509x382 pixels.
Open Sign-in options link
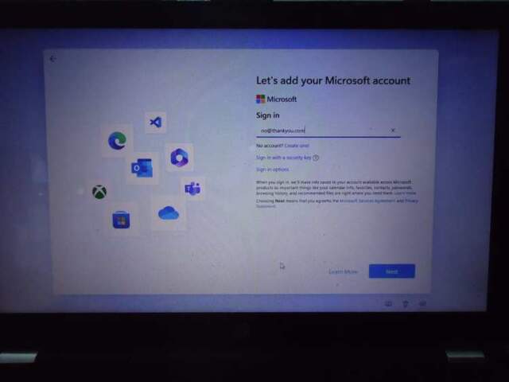(x=272, y=170)
